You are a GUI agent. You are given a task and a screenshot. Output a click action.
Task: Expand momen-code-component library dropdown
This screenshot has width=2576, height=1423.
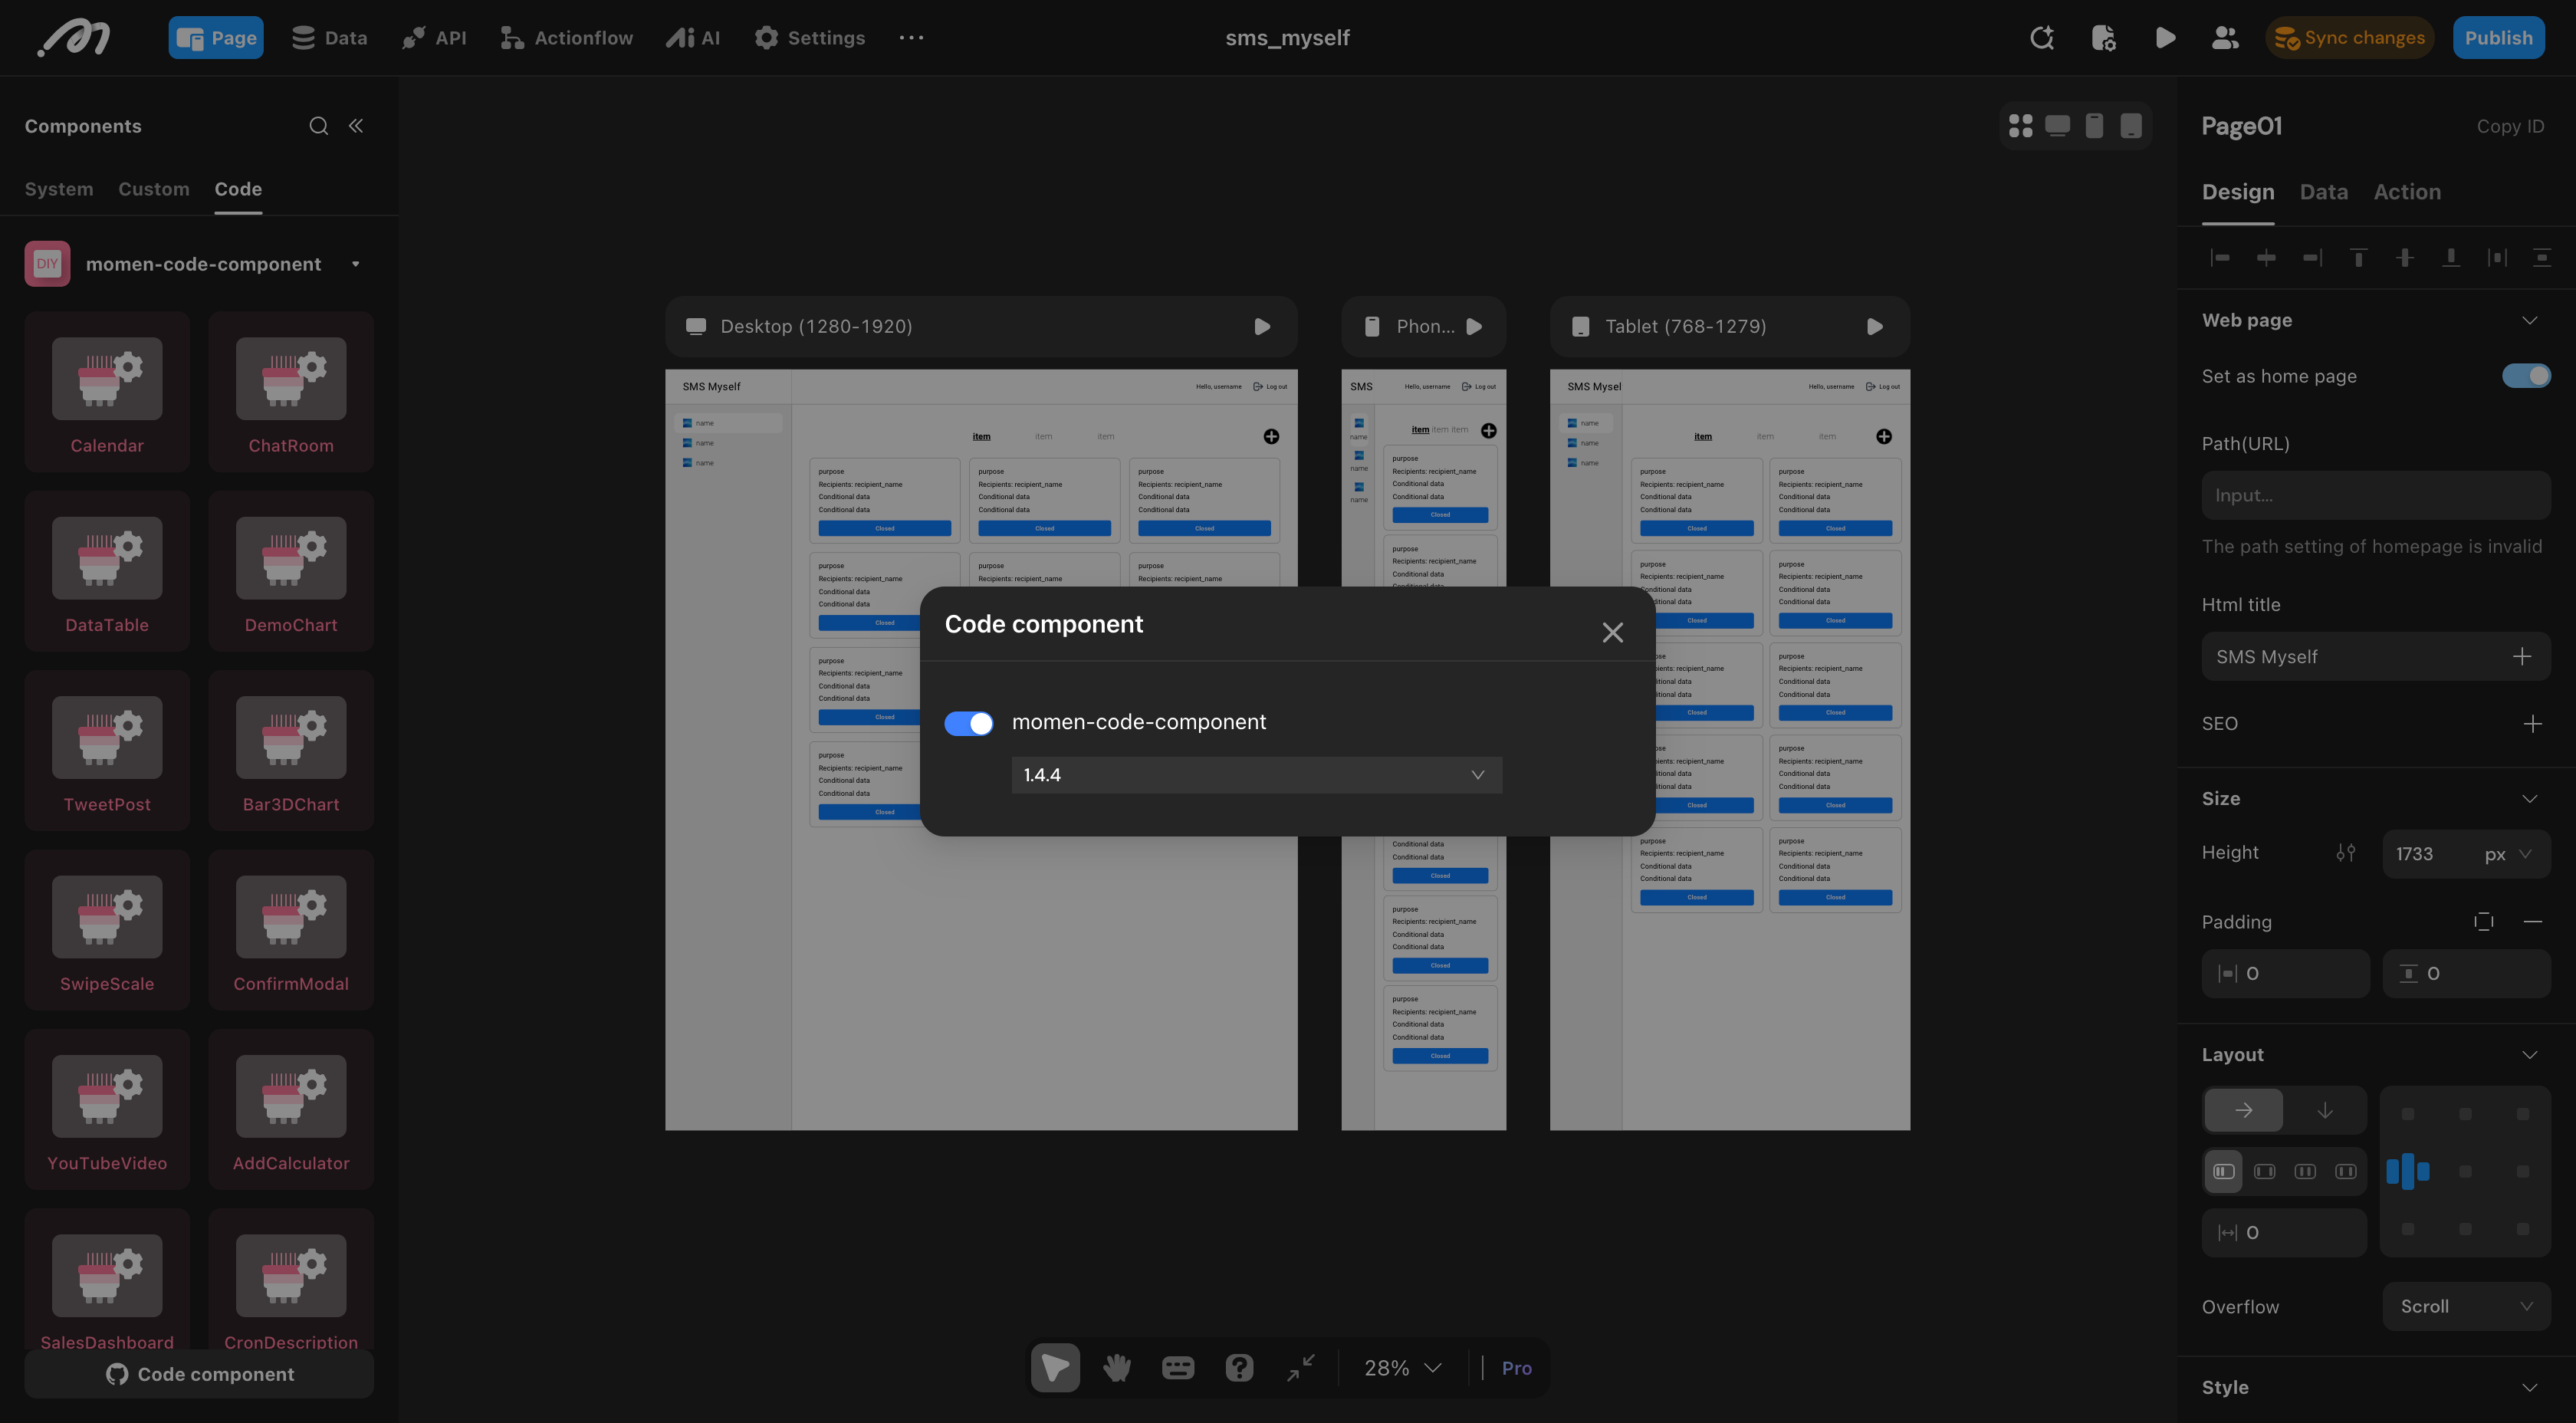[x=356, y=264]
